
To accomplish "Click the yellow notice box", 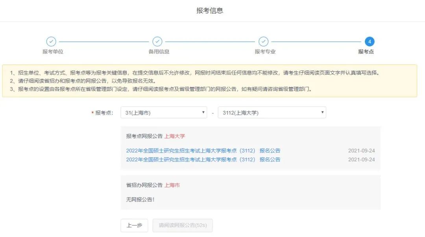I will [209, 81].
